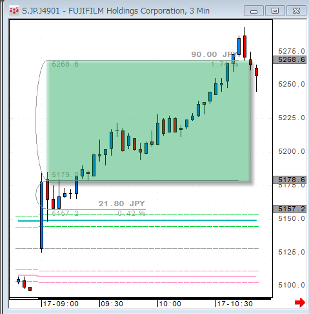The height and width of the screenshot is (314, 309).
Task: Click the 5275.0 price axis label
Action: pyautogui.click(x=292, y=51)
